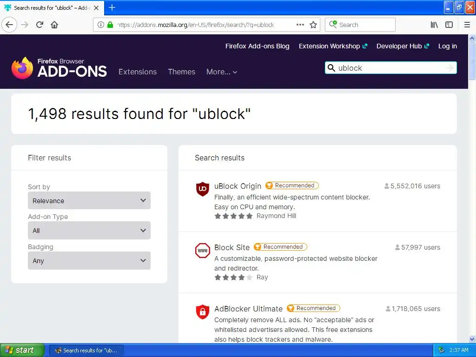Viewport: 476px width, 357px height.
Task: Open the Badging Any dropdown
Action: (x=89, y=260)
